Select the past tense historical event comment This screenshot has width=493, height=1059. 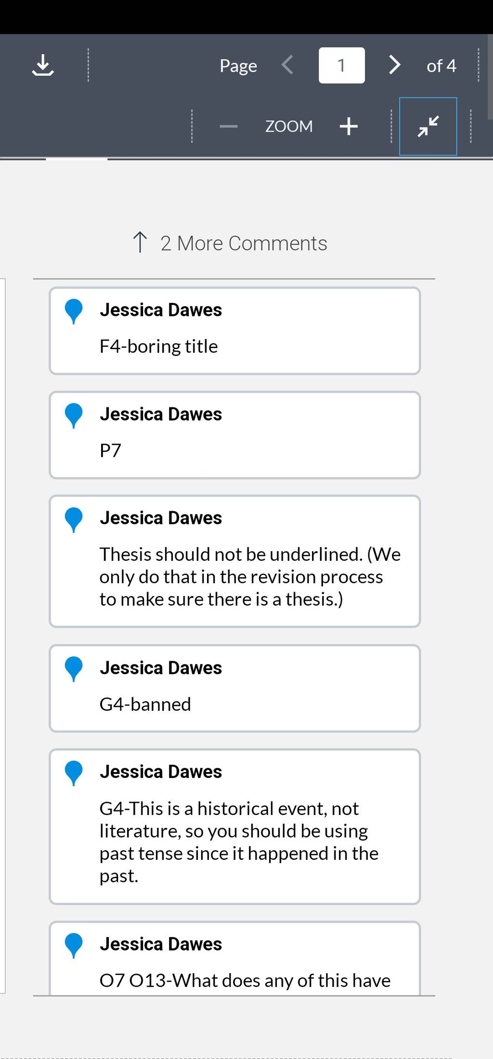[x=235, y=827]
